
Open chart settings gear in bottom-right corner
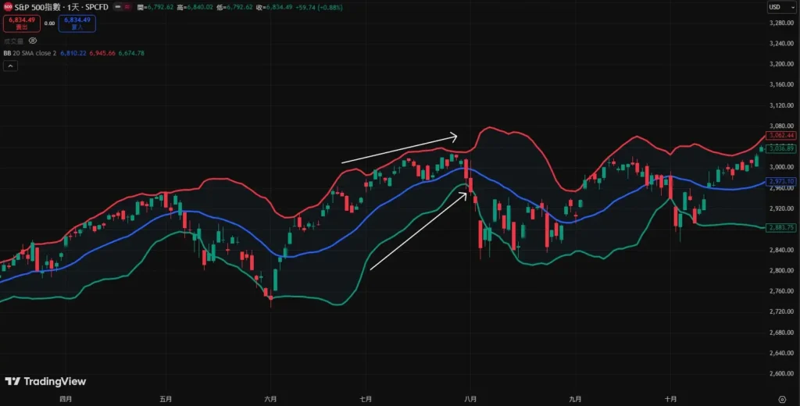pos(781,399)
